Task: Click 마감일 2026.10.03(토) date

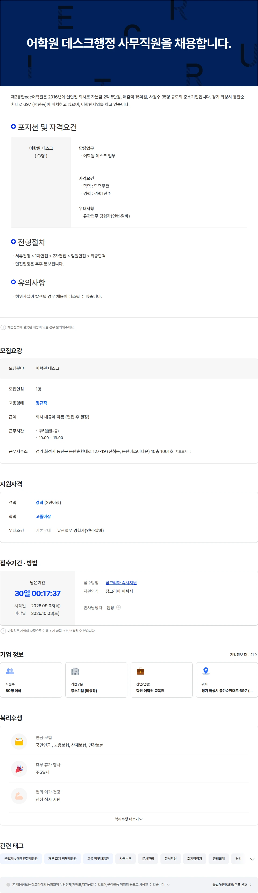Action: tap(45, 613)
